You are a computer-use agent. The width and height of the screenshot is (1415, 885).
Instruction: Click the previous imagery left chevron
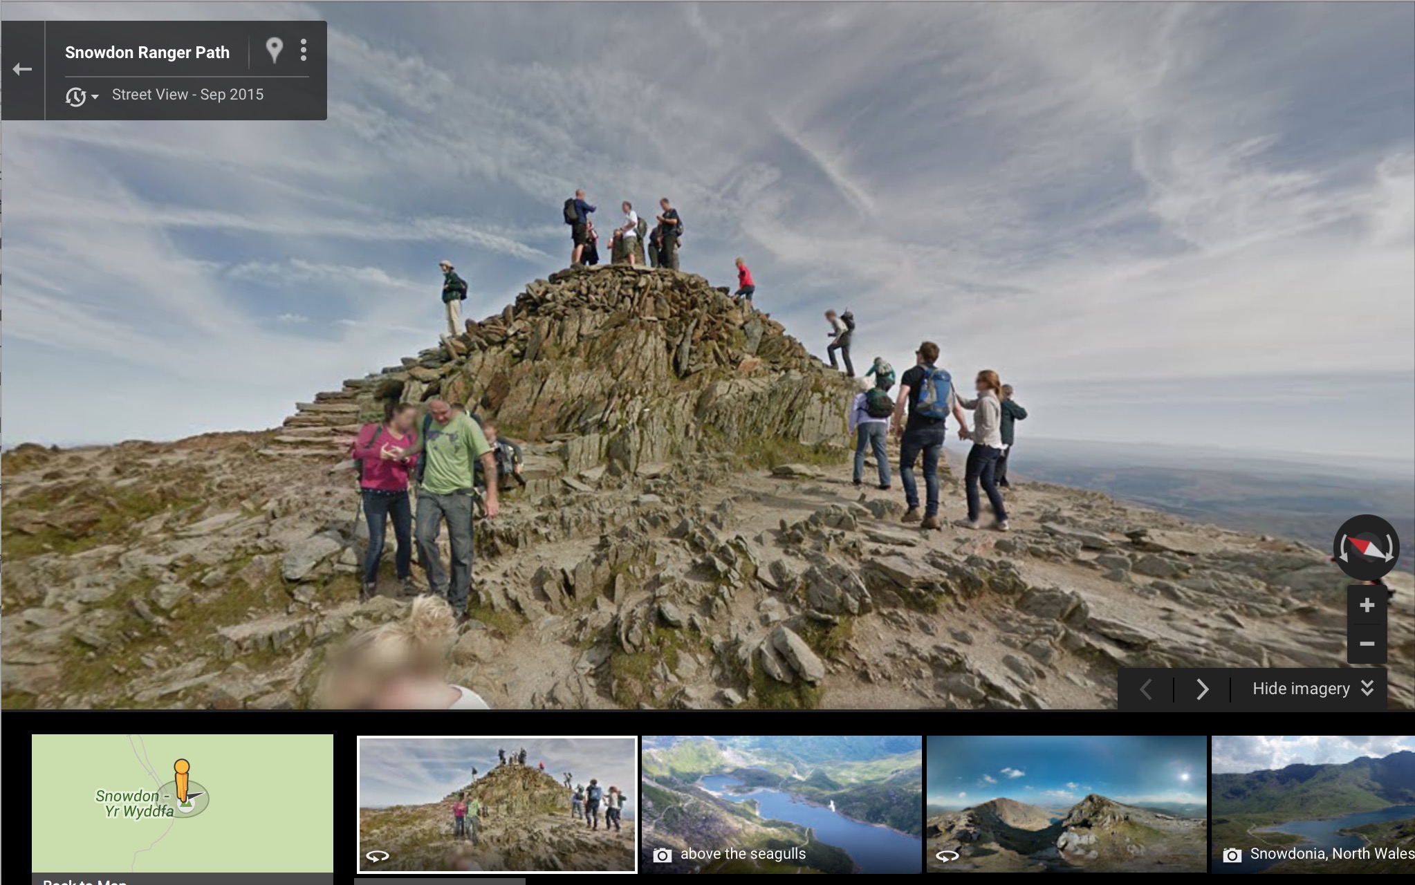(1146, 689)
